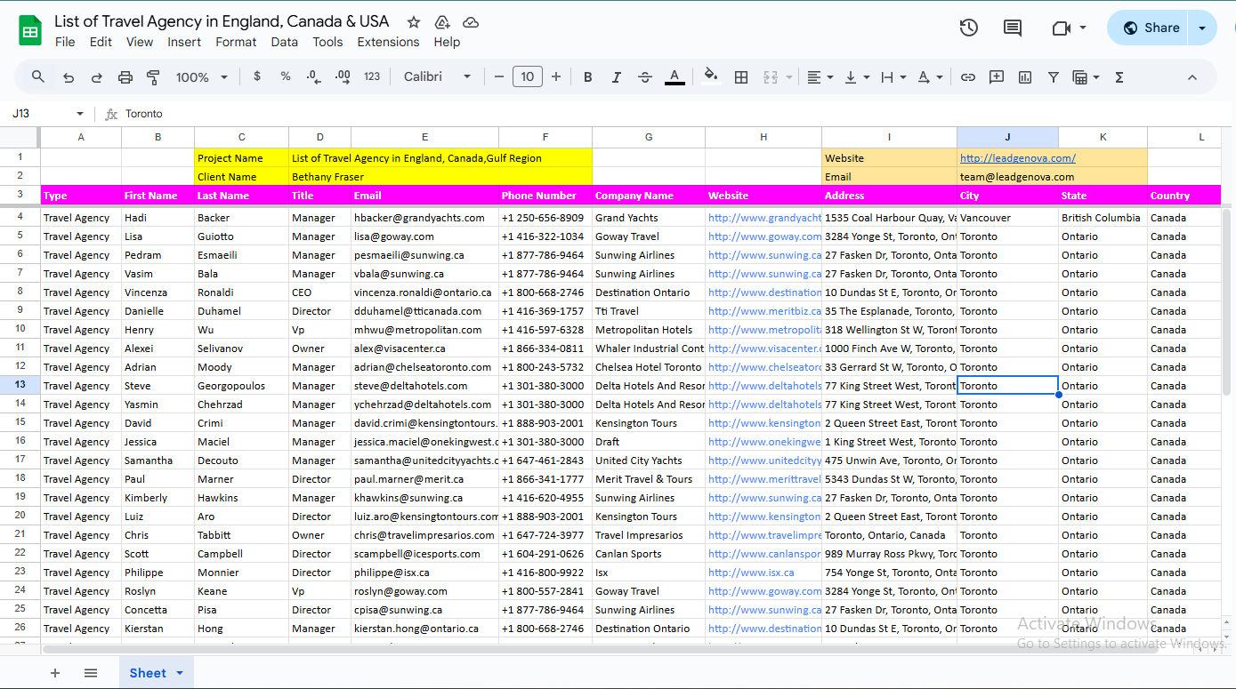Open the Edit menu
Viewport: 1236px width, 689px height.
(101, 42)
